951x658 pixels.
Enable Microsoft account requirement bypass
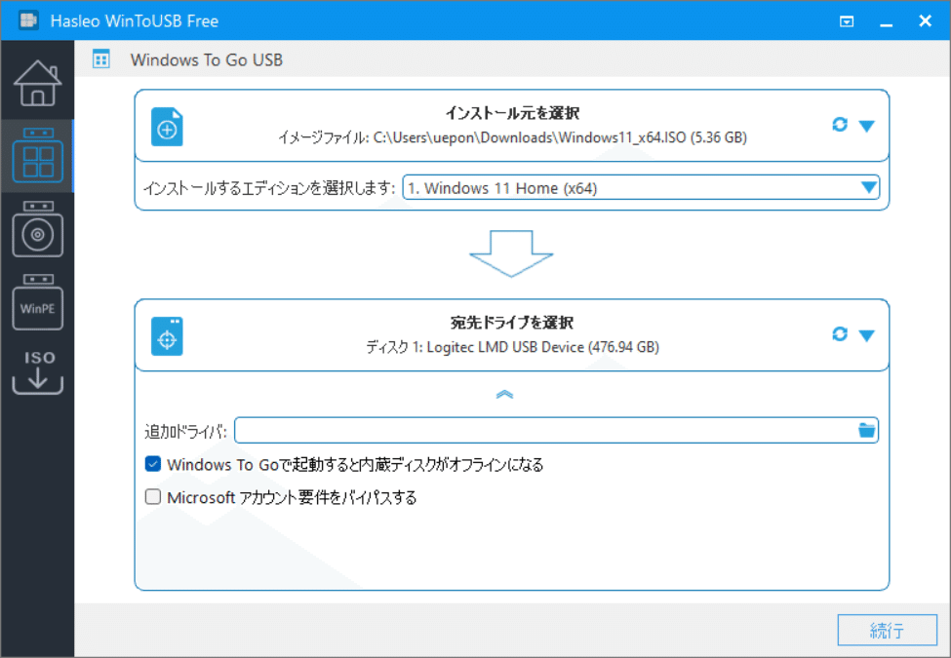152,496
